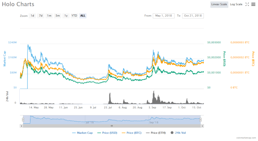
Task: Show the Price (ETH) series in legend
Action: click(x=156, y=133)
